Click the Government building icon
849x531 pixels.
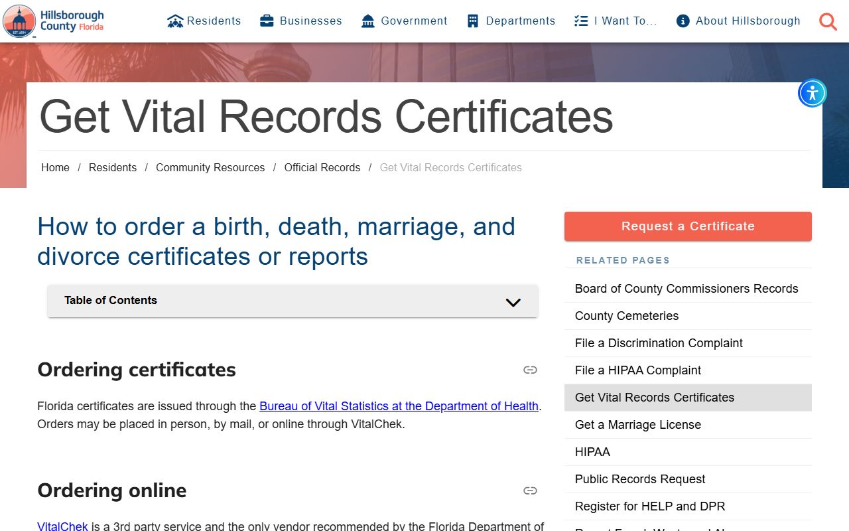click(x=368, y=21)
